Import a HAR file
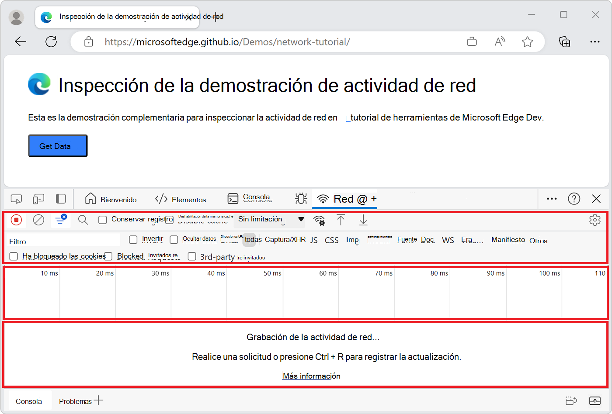This screenshot has width=612, height=414. tap(341, 221)
